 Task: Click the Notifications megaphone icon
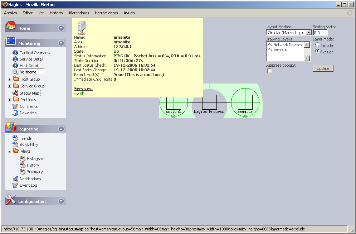[15, 179]
